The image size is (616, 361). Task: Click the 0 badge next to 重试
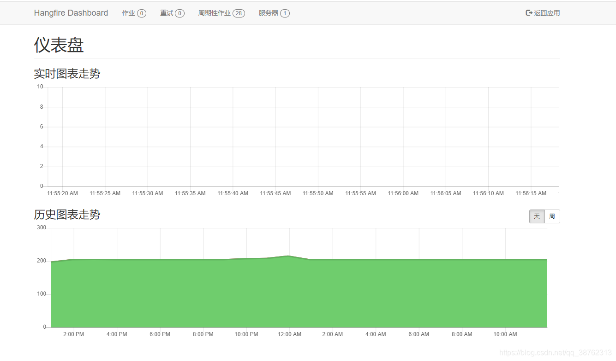tap(180, 13)
